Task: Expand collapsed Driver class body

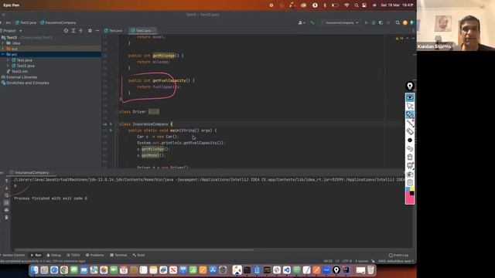Action: click(154, 111)
